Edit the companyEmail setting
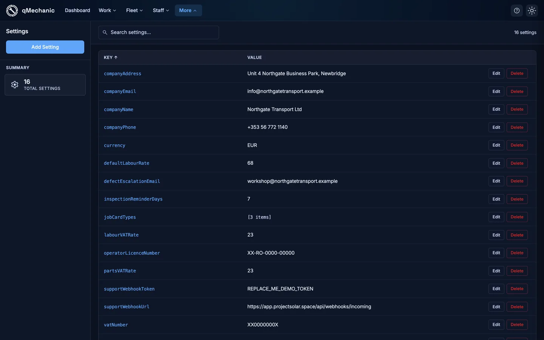 [x=496, y=91]
